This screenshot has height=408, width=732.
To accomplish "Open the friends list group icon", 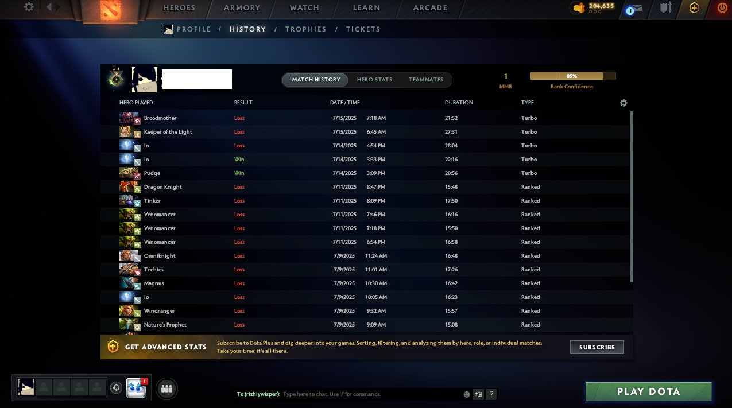I will coord(166,388).
